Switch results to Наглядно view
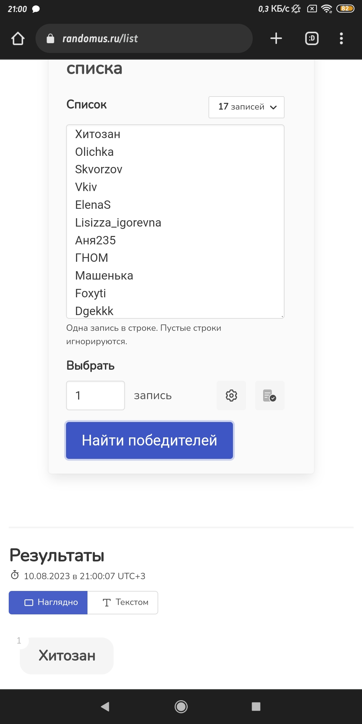 48,603
